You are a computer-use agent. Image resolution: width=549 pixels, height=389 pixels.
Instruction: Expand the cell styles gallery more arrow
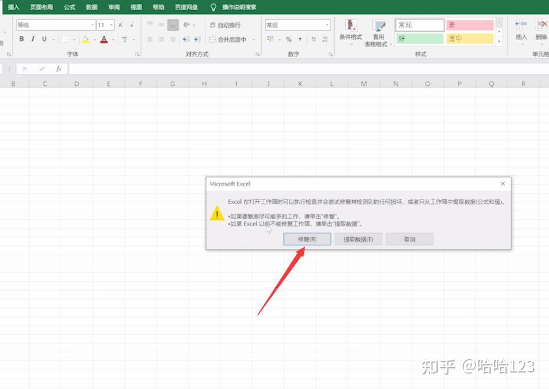pyautogui.click(x=500, y=41)
